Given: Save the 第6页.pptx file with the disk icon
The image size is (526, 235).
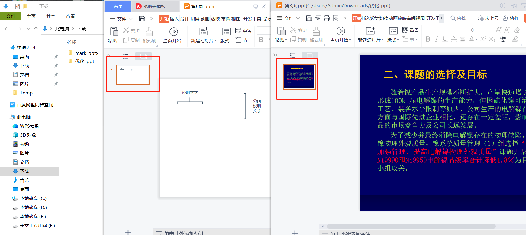Looking at the screenshot, I should [142, 19].
